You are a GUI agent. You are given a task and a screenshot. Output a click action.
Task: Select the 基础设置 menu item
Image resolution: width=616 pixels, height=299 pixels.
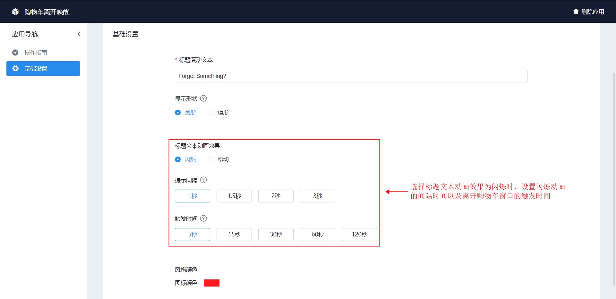[43, 68]
